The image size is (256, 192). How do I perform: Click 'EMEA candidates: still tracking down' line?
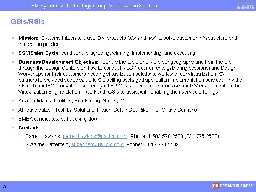(59, 119)
